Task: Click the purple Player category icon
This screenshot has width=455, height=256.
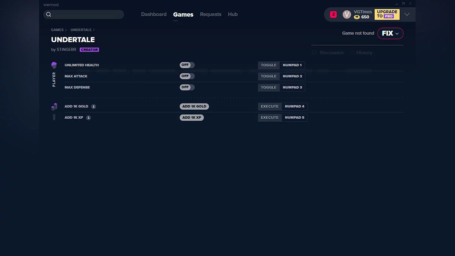Action: (x=54, y=65)
